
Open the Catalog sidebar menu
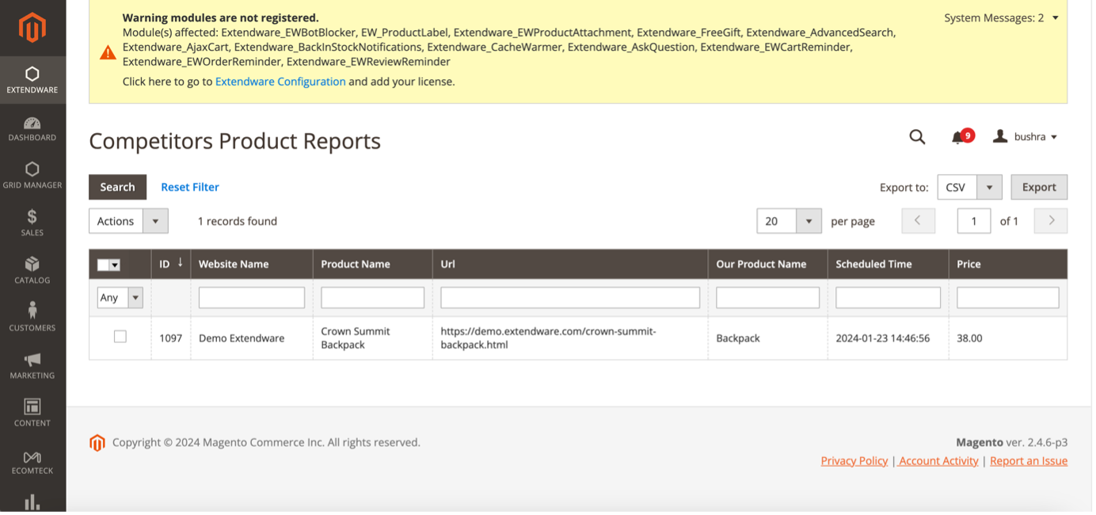(x=32, y=271)
